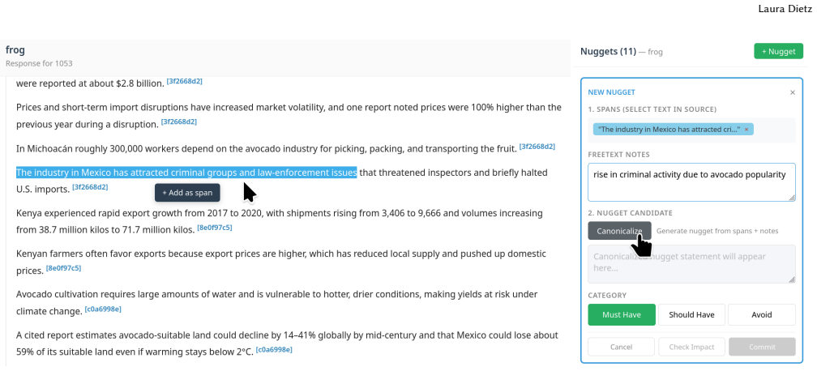
Task: Click the span chip about Mexico industry
Action: 669,130
